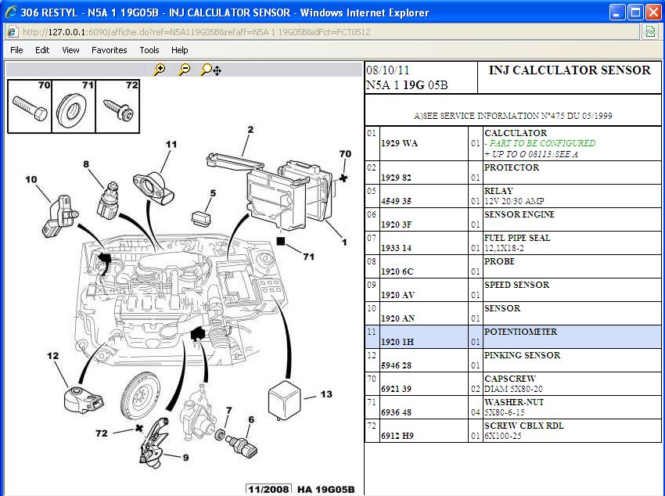This screenshot has width=665, height=496.
Task: Open the View menu
Action: coord(70,50)
